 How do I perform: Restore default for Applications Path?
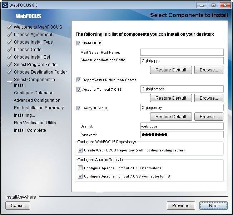[171, 70]
